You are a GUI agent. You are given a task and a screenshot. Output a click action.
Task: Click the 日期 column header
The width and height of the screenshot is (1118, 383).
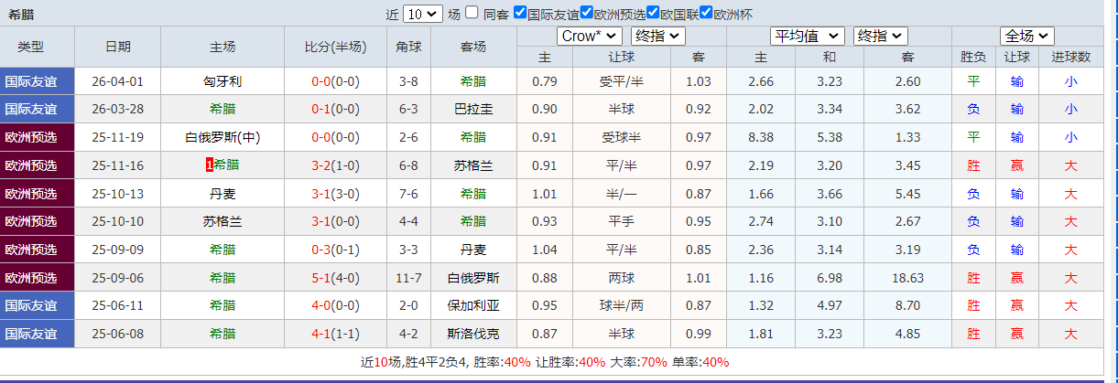coord(117,47)
